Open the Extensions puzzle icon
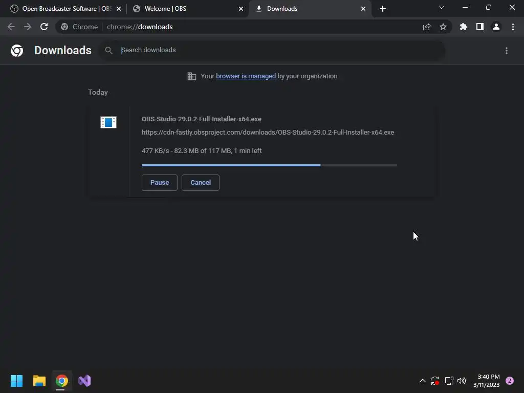Screen dimensions: 524x393 point(464,27)
